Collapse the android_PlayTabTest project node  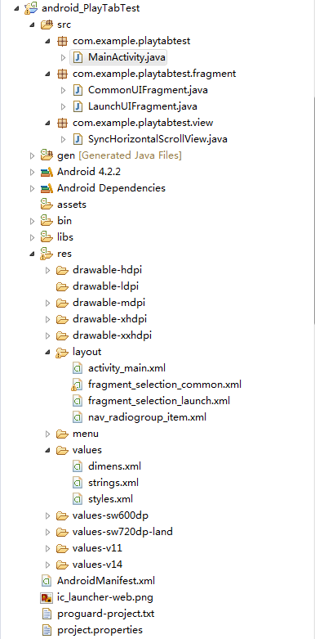click(16, 8)
